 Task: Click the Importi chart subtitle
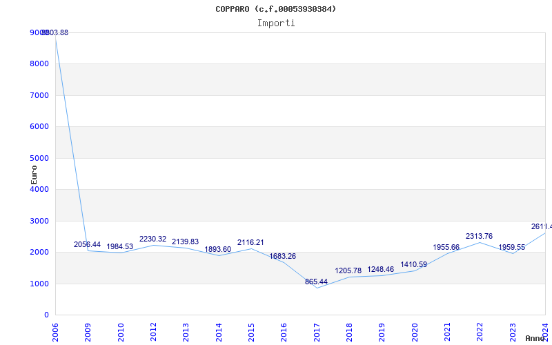tap(276, 23)
